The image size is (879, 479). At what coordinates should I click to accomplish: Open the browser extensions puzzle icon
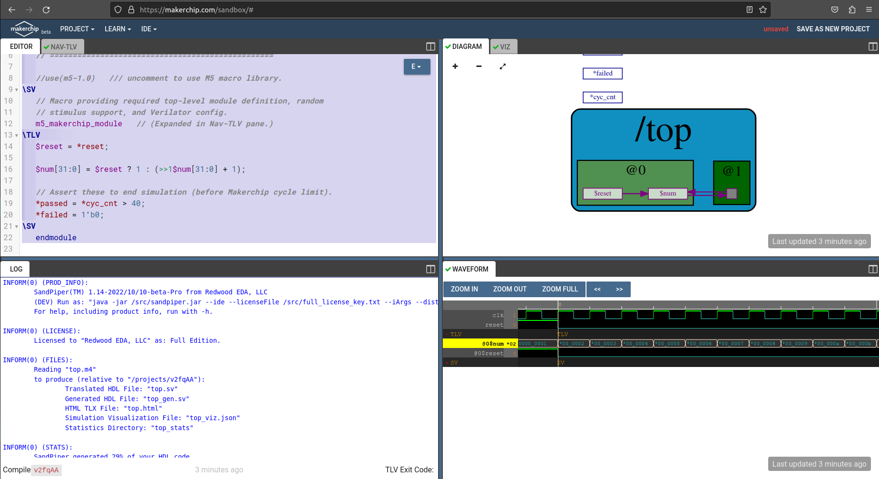point(852,9)
